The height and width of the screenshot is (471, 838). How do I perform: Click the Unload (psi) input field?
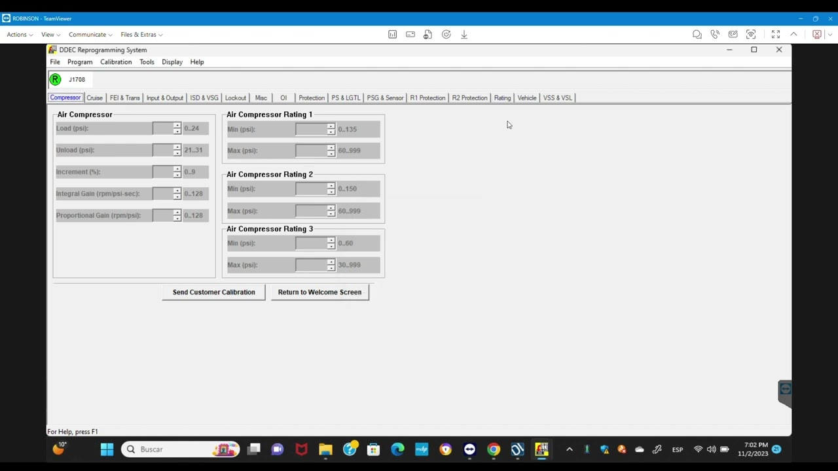tap(162, 150)
